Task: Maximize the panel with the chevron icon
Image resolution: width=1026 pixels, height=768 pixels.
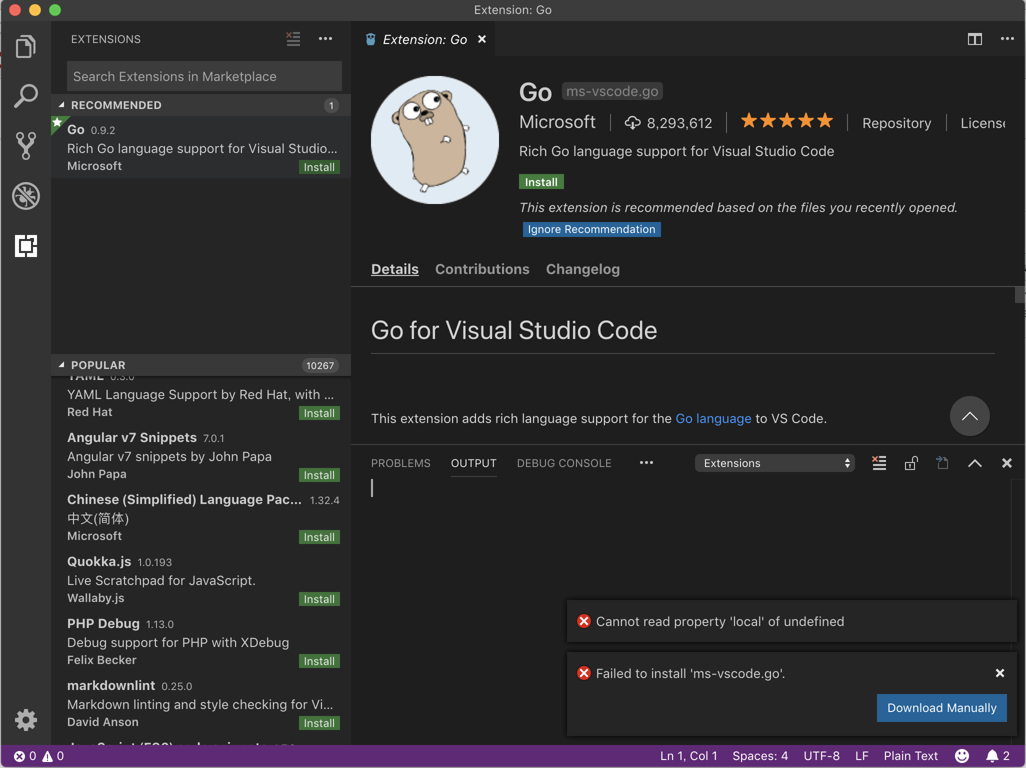Action: click(x=974, y=463)
